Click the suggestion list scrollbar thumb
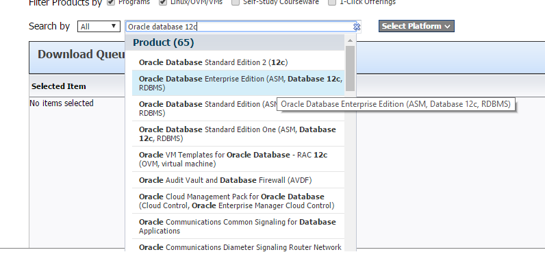This screenshot has height=276, width=545. [350, 68]
